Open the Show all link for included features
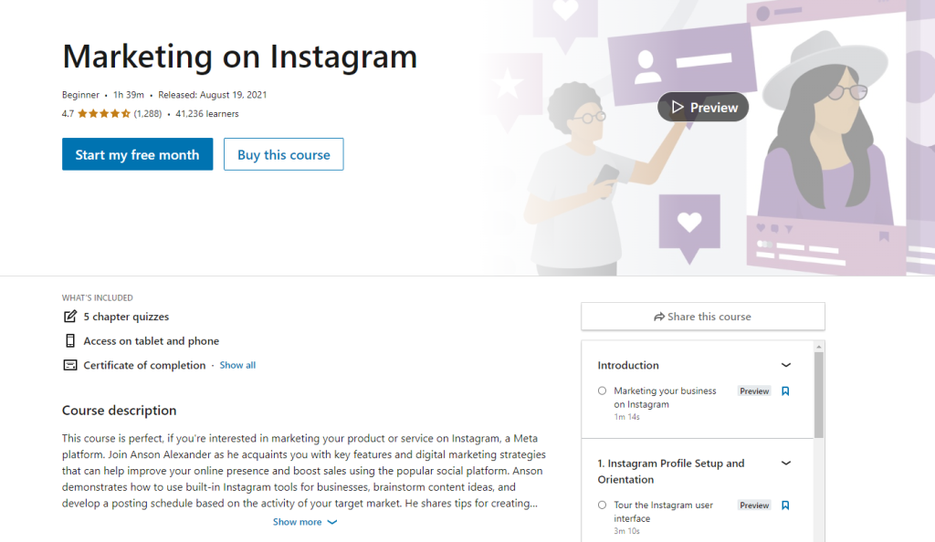This screenshot has height=542, width=935. point(237,364)
